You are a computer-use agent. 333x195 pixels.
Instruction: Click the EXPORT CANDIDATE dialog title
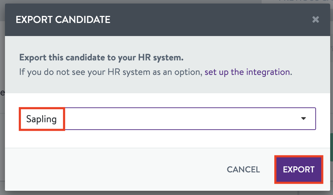tap(63, 19)
